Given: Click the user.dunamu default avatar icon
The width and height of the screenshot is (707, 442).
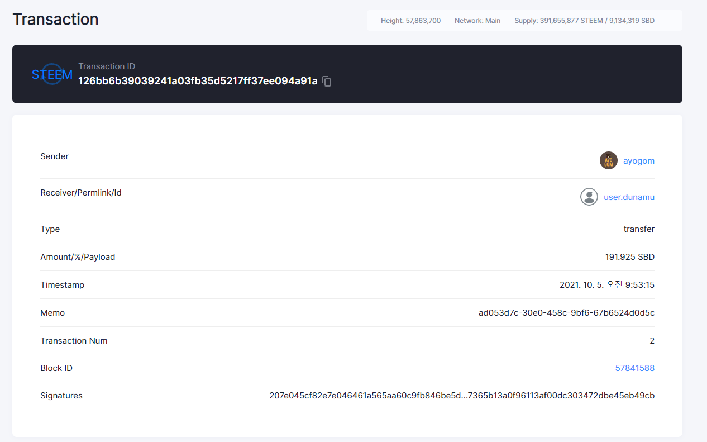Looking at the screenshot, I should 589,197.
